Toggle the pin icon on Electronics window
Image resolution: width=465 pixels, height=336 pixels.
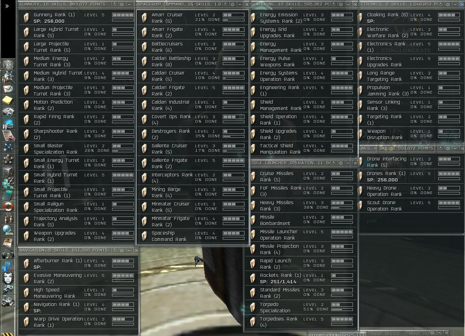tap(448, 4)
